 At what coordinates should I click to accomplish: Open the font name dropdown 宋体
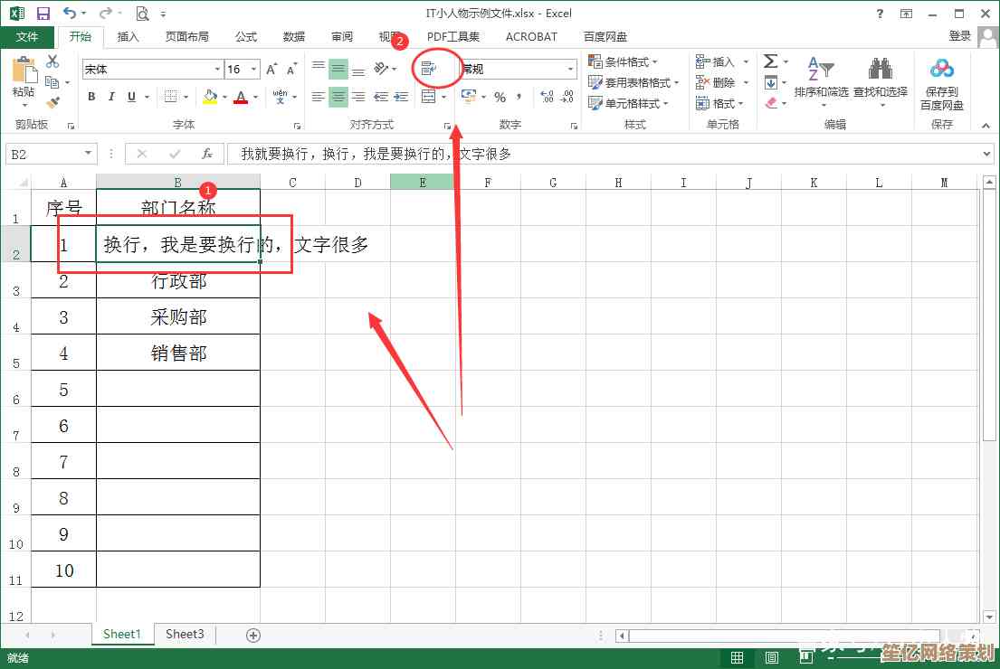tap(217, 70)
